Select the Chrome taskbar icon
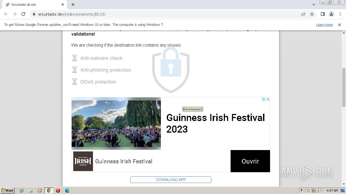The height and width of the screenshot is (194, 346). 49,190
